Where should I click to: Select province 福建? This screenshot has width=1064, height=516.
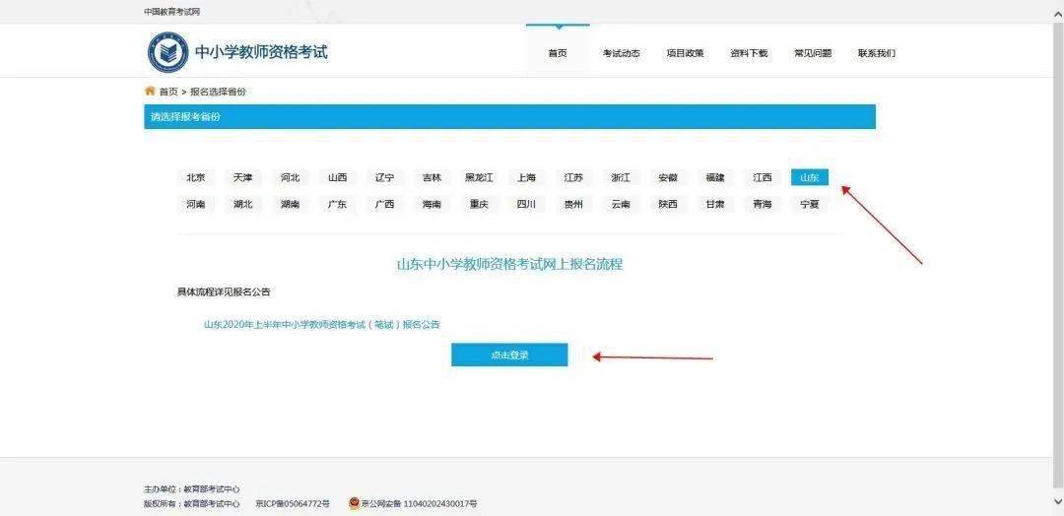(x=715, y=177)
